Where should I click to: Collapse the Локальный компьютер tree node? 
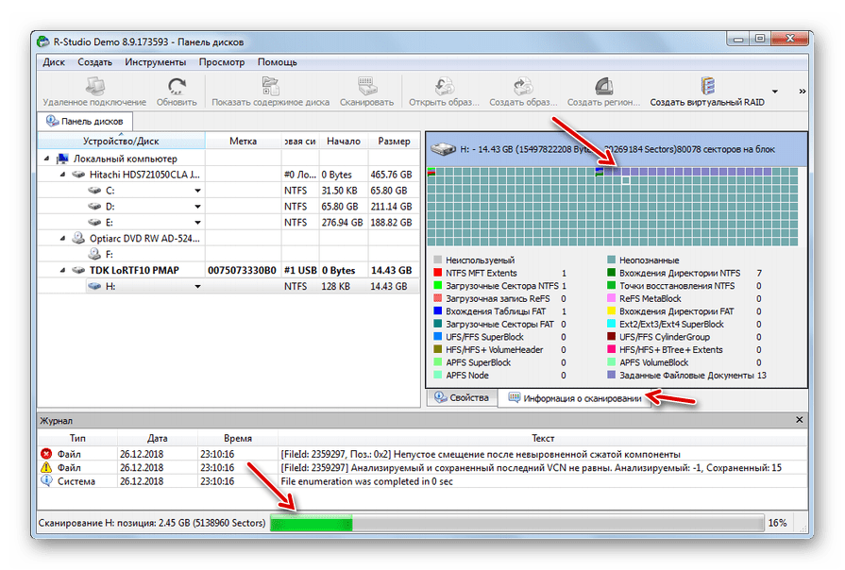[x=47, y=159]
